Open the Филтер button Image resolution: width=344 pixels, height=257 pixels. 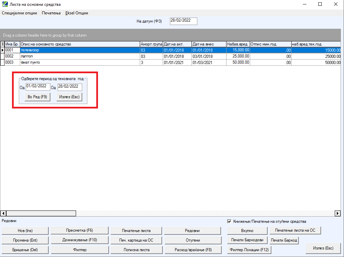[80, 250]
